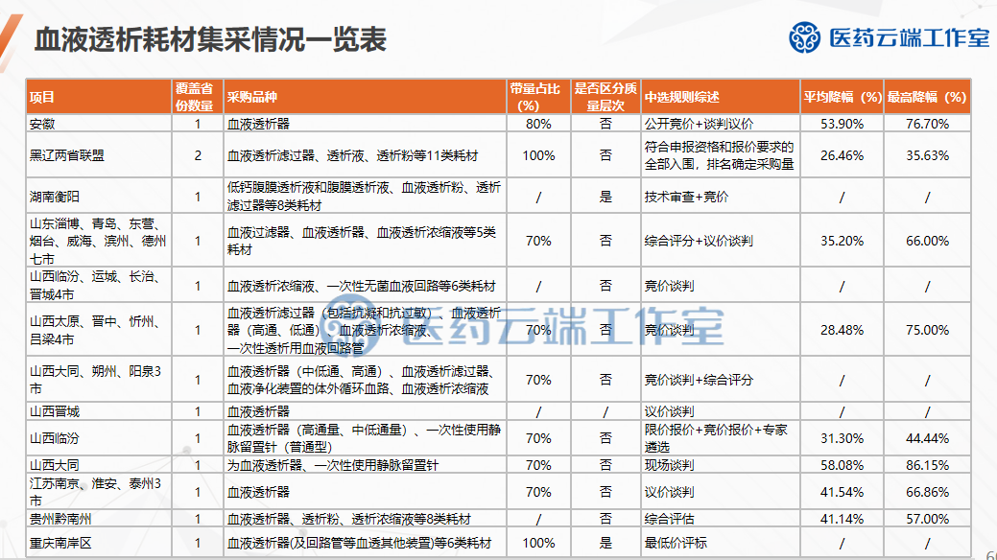Click the 湖南衡阳 project cell
The height and width of the screenshot is (560, 997).
tap(56, 197)
